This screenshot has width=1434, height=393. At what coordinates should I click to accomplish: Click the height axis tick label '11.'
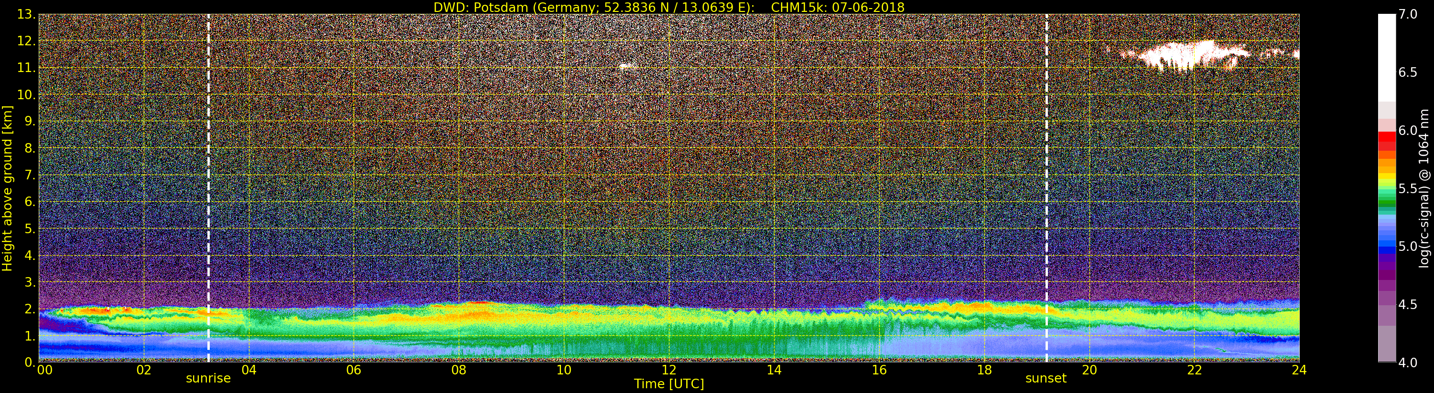[26, 68]
